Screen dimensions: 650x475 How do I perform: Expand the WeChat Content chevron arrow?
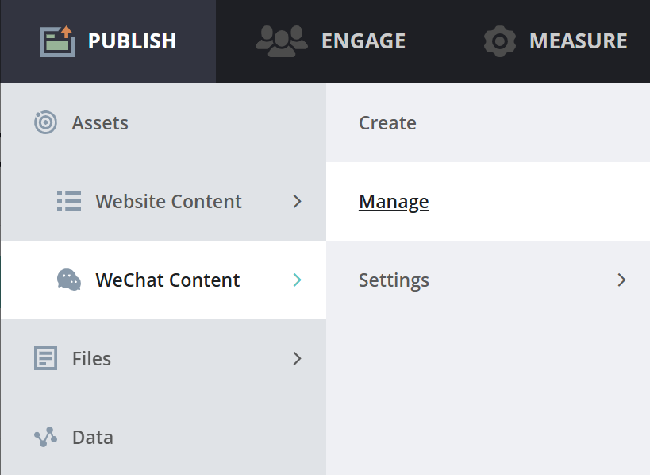[298, 280]
